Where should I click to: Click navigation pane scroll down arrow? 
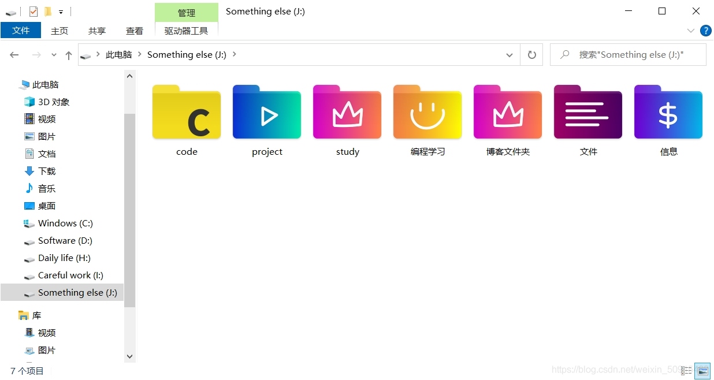point(130,356)
